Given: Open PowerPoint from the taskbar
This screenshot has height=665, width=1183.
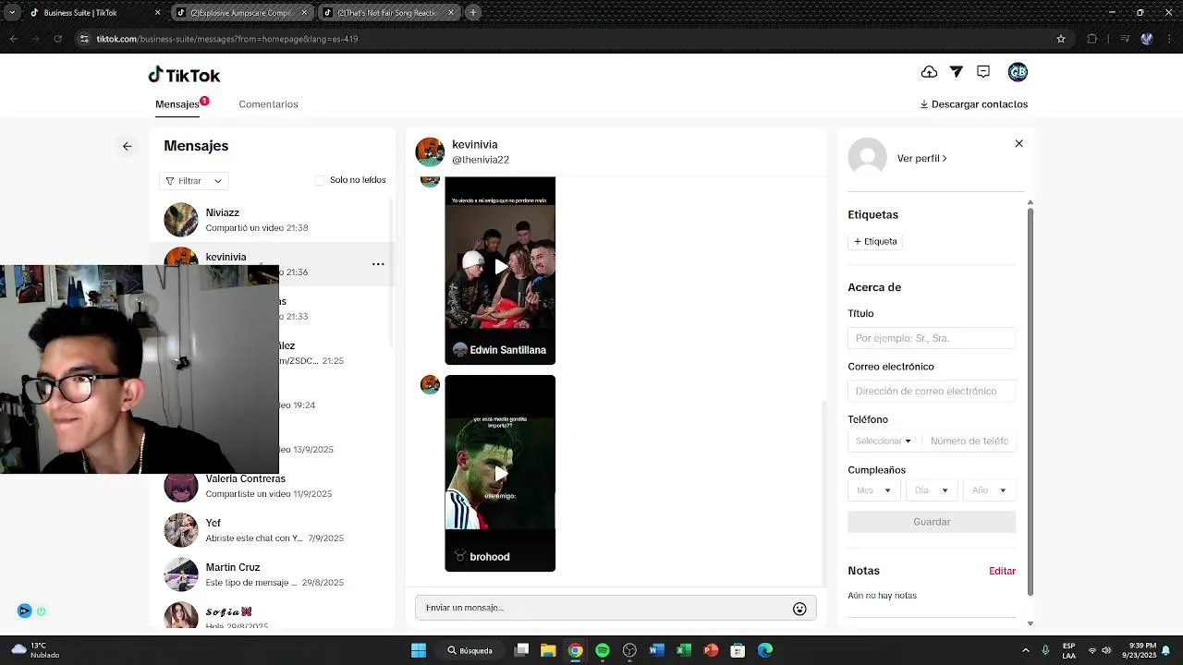Looking at the screenshot, I should point(711,650).
